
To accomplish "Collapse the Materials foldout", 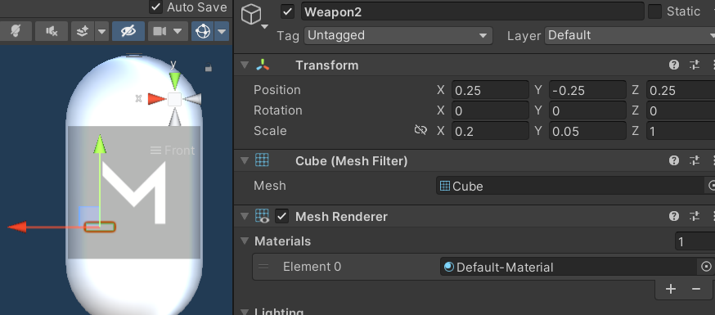I will click(x=245, y=241).
